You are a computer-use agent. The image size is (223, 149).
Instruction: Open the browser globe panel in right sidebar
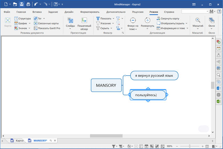point(218,95)
